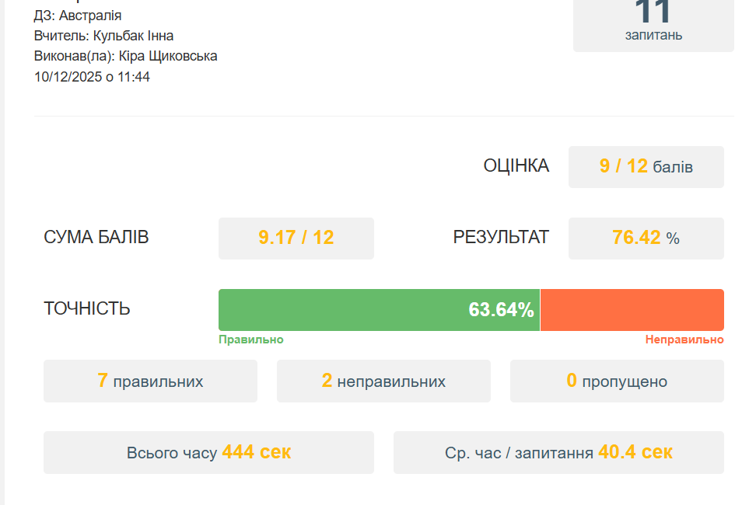Select the 9 / 12 балів grade box
This screenshot has height=505, width=756.
646,166
